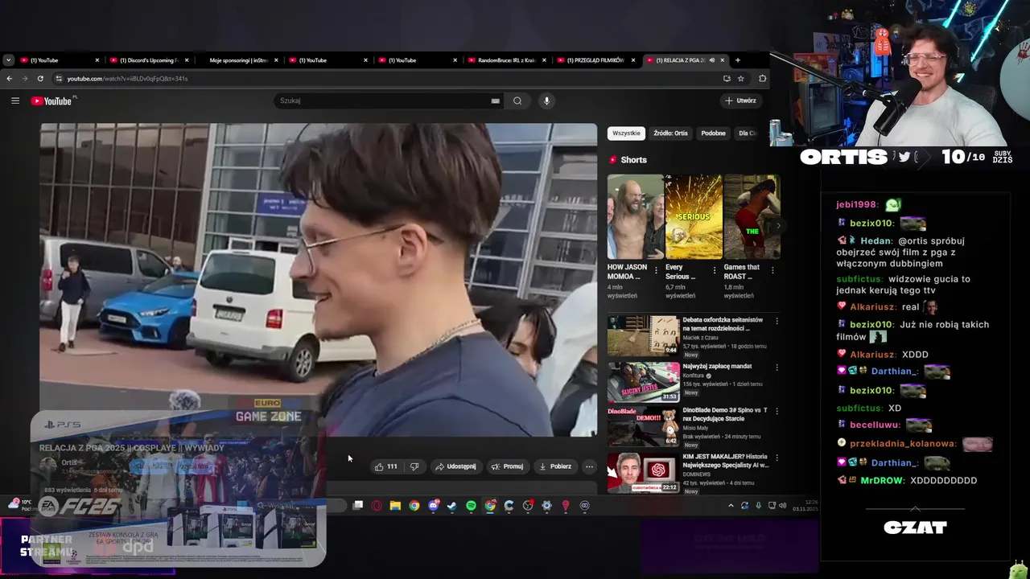Open Discord from the taskbar
This screenshot has height=579, width=1030.
(x=434, y=505)
